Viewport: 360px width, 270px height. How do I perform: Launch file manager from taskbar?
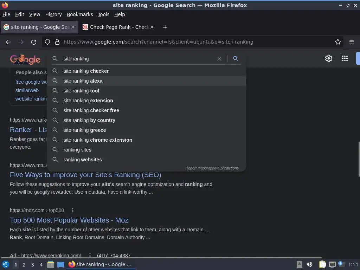point(51,264)
